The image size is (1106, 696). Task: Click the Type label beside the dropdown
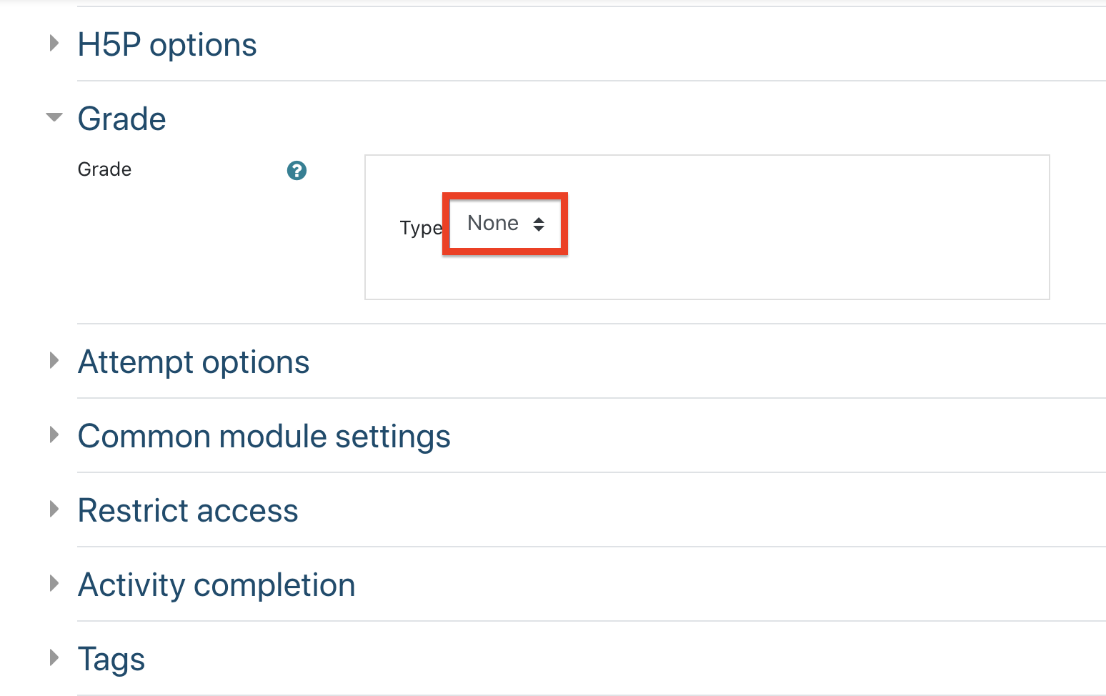tap(421, 228)
